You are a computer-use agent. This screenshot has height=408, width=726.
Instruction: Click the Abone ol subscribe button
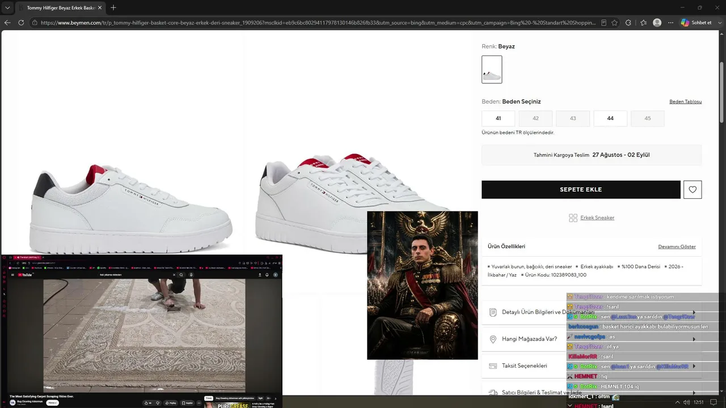tap(53, 403)
